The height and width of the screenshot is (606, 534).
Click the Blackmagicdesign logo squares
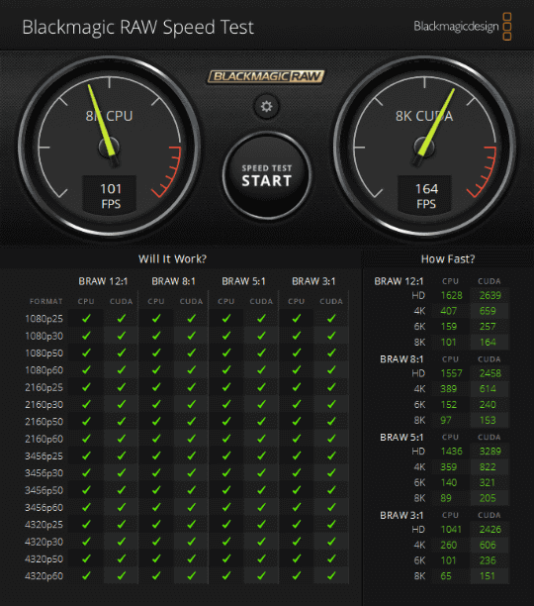(507, 27)
